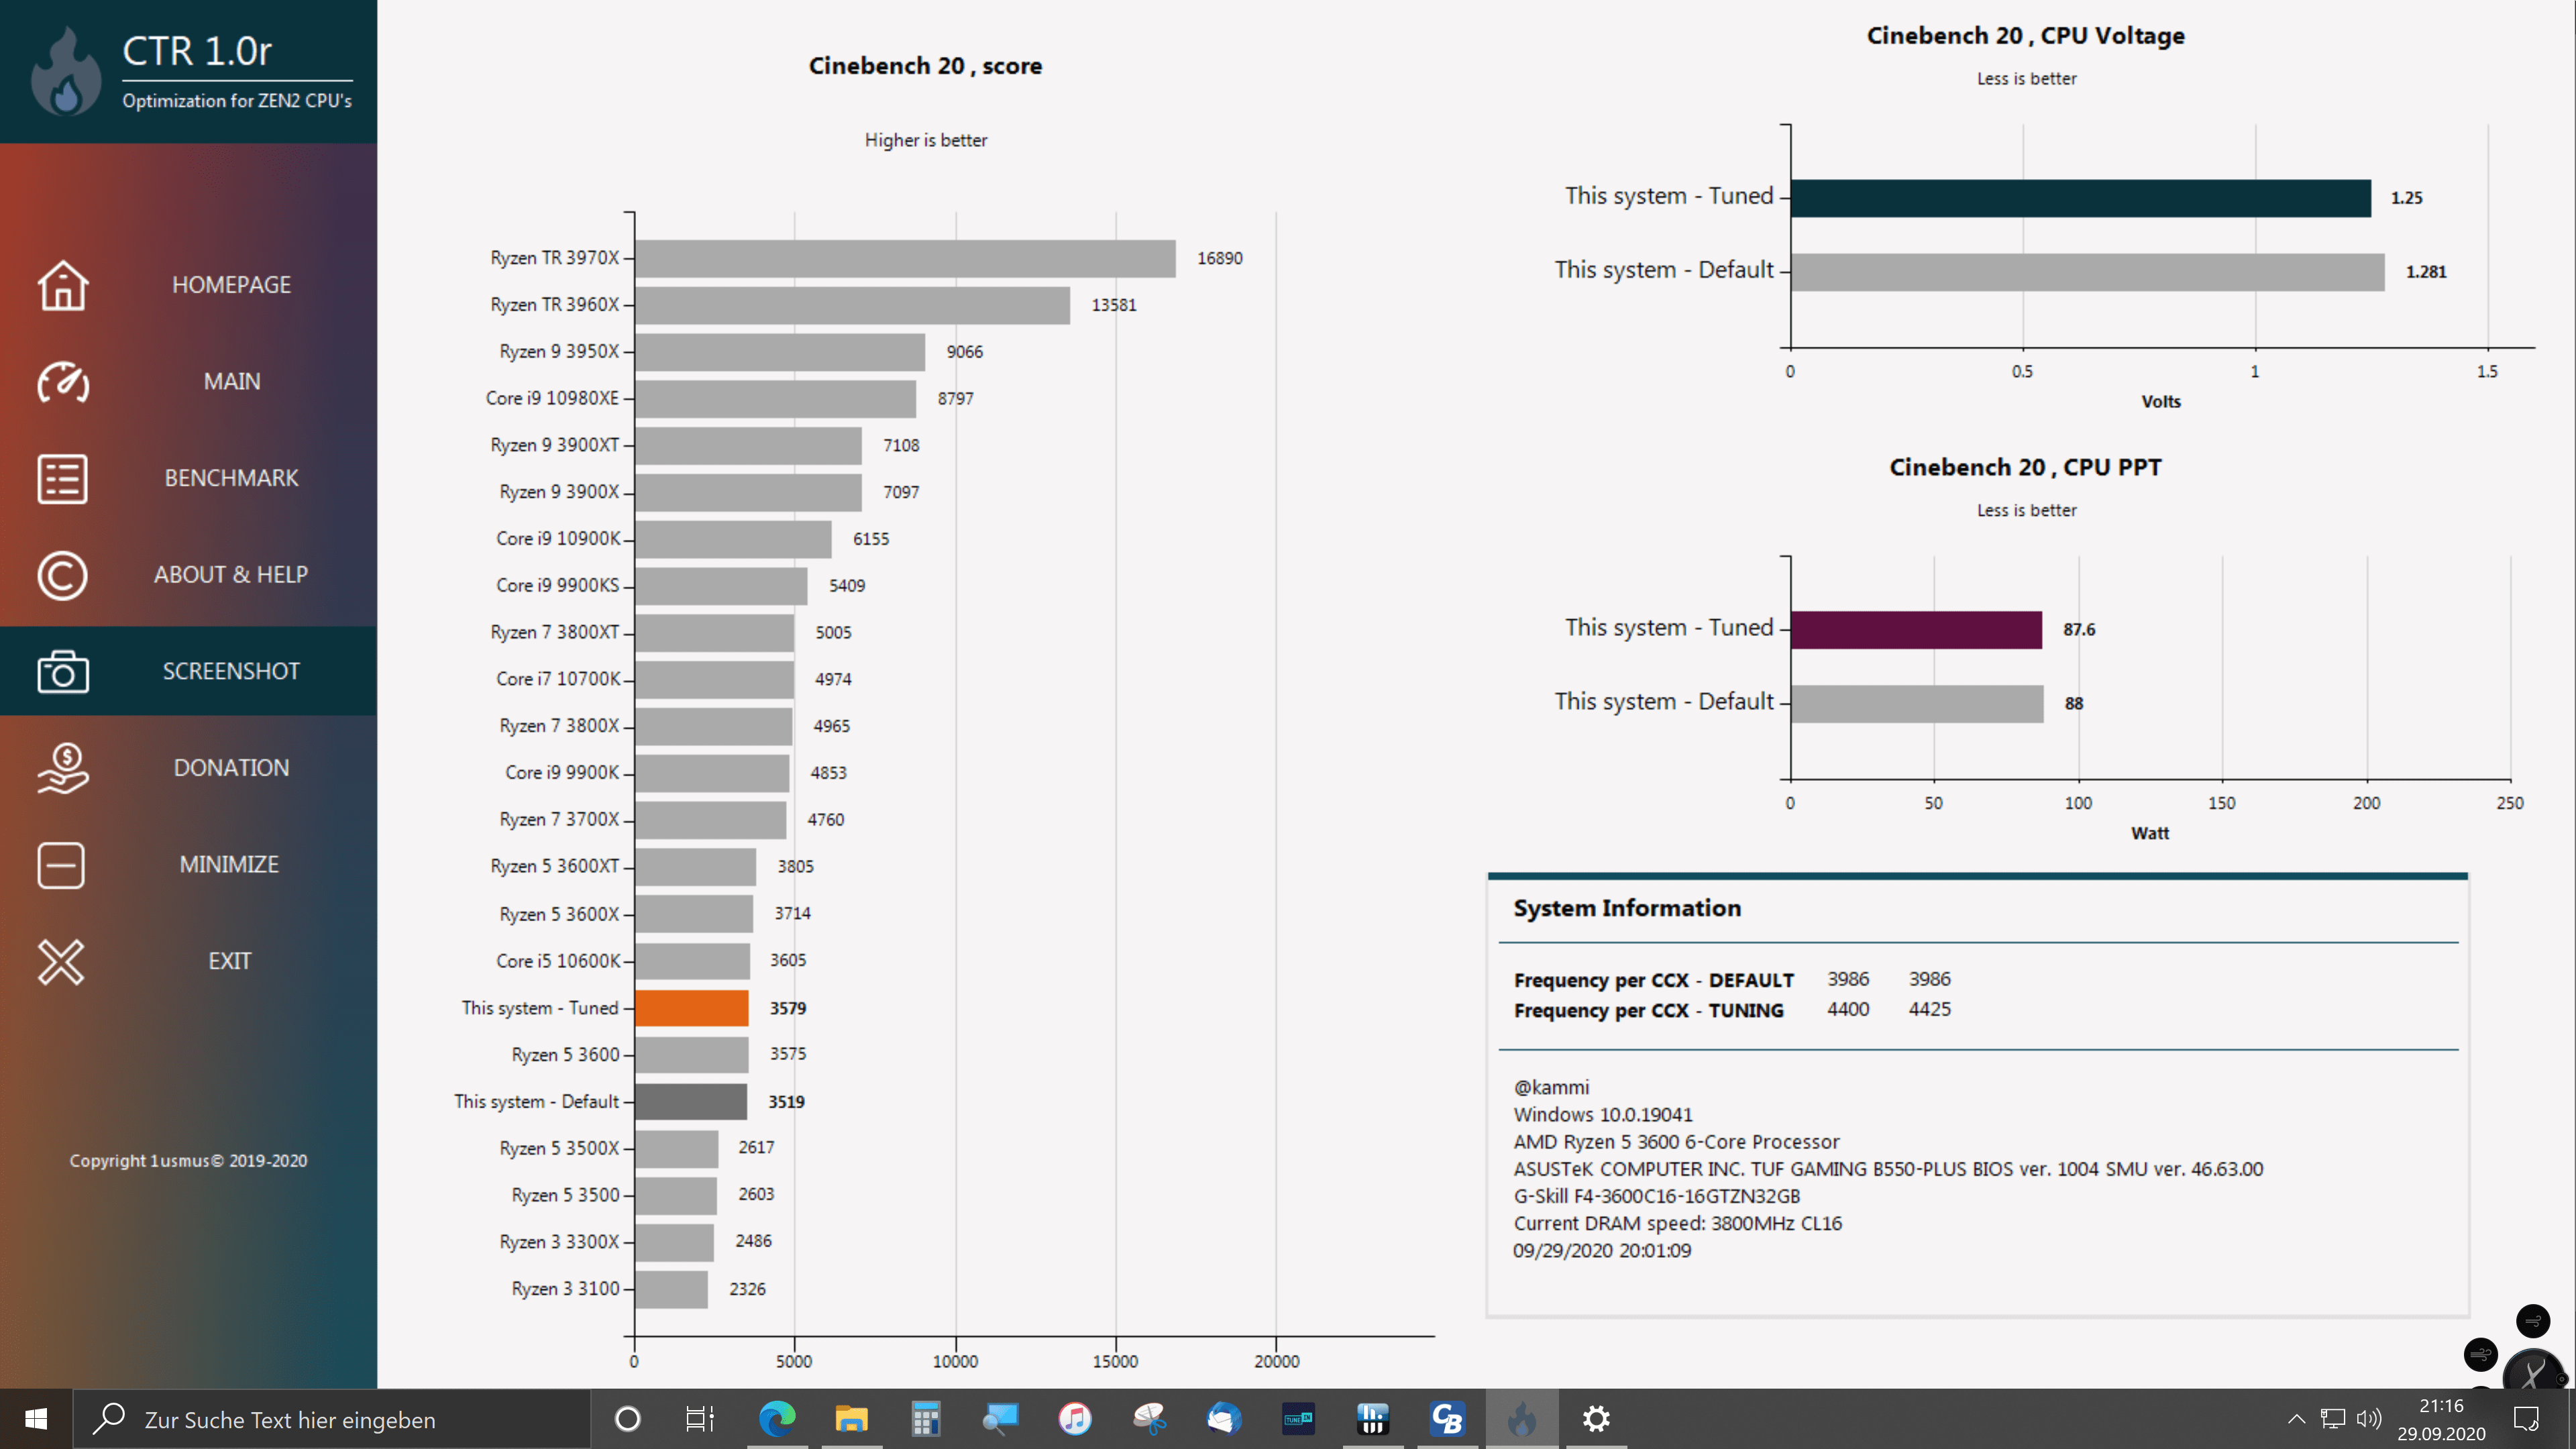Click the '1.281' default voltage value
This screenshot has width=2576, height=1449.
[x=2426, y=272]
